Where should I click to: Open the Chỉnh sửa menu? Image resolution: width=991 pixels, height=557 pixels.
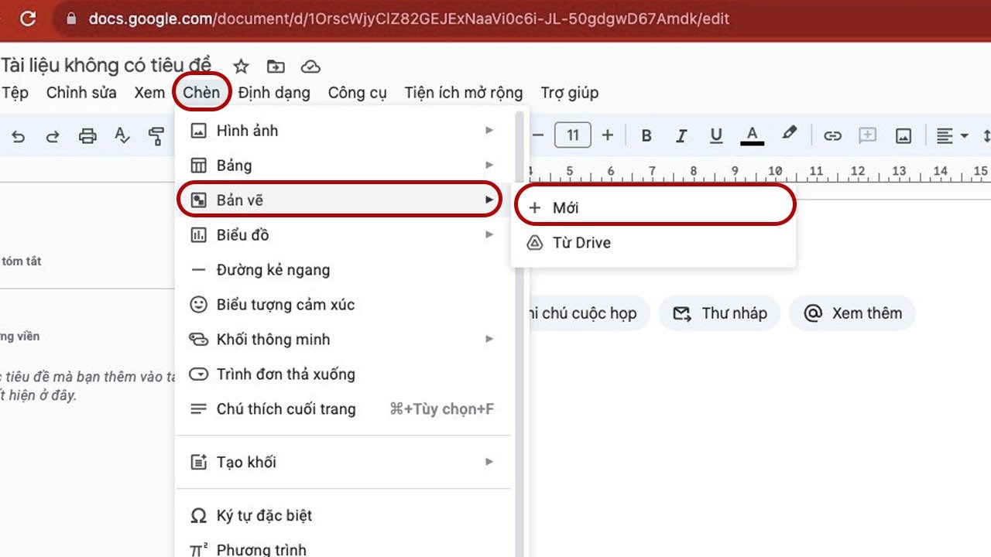[x=81, y=93]
